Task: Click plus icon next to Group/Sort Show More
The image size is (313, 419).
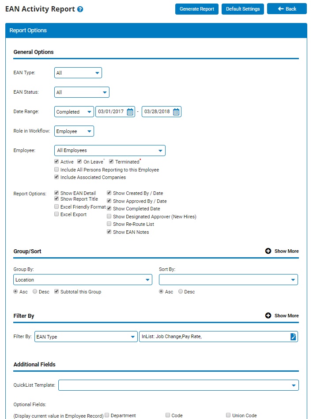Action: click(x=268, y=251)
